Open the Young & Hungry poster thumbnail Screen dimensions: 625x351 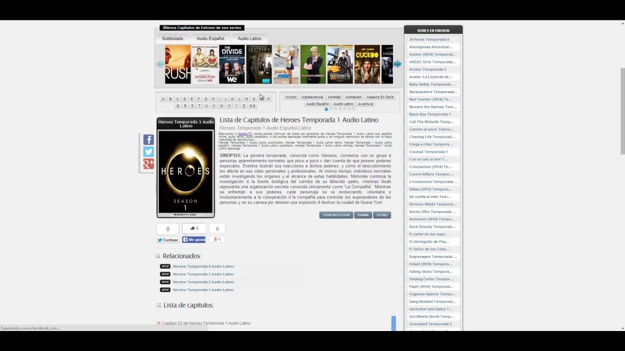coord(286,64)
